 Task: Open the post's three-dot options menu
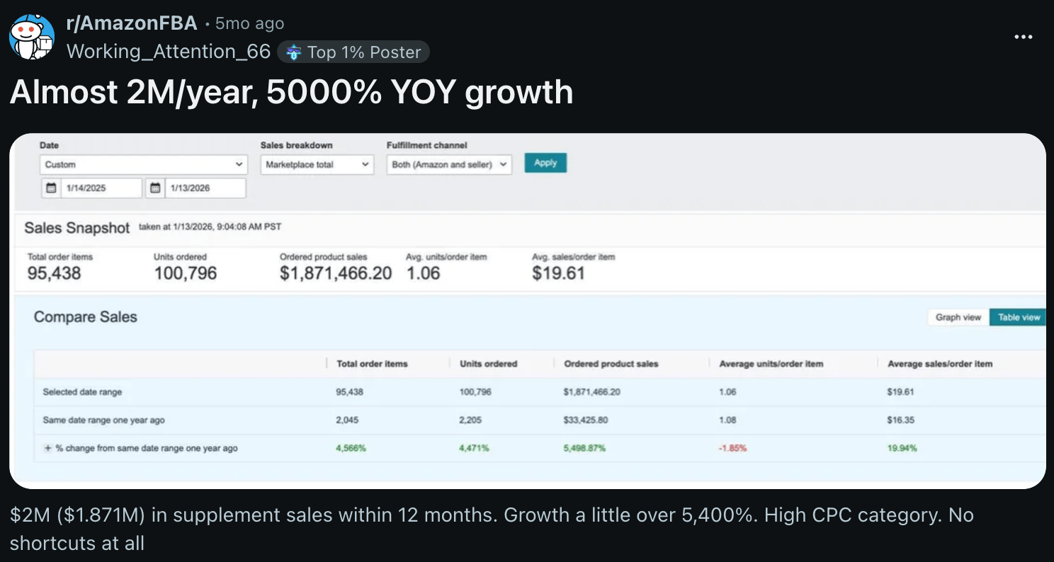tap(1023, 37)
